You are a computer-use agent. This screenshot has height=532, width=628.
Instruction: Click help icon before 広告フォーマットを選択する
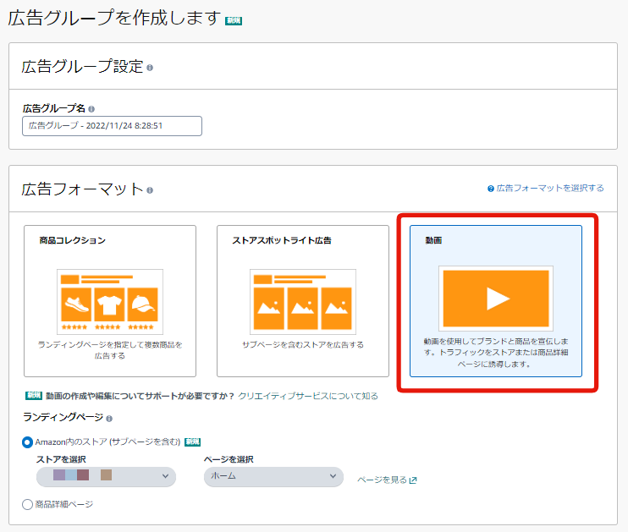click(x=491, y=189)
